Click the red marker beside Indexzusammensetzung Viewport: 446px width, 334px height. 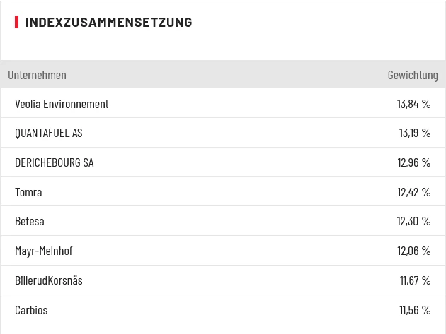16,22
